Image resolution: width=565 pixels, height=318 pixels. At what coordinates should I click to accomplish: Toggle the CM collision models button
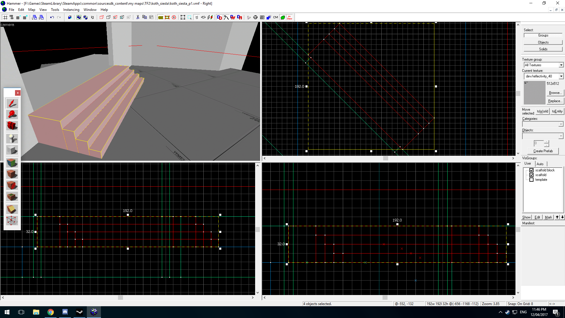pyautogui.click(x=275, y=17)
